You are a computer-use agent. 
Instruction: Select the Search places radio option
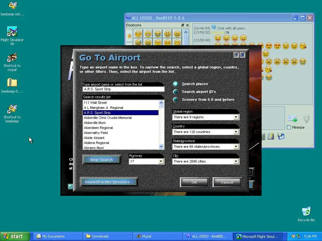click(175, 84)
